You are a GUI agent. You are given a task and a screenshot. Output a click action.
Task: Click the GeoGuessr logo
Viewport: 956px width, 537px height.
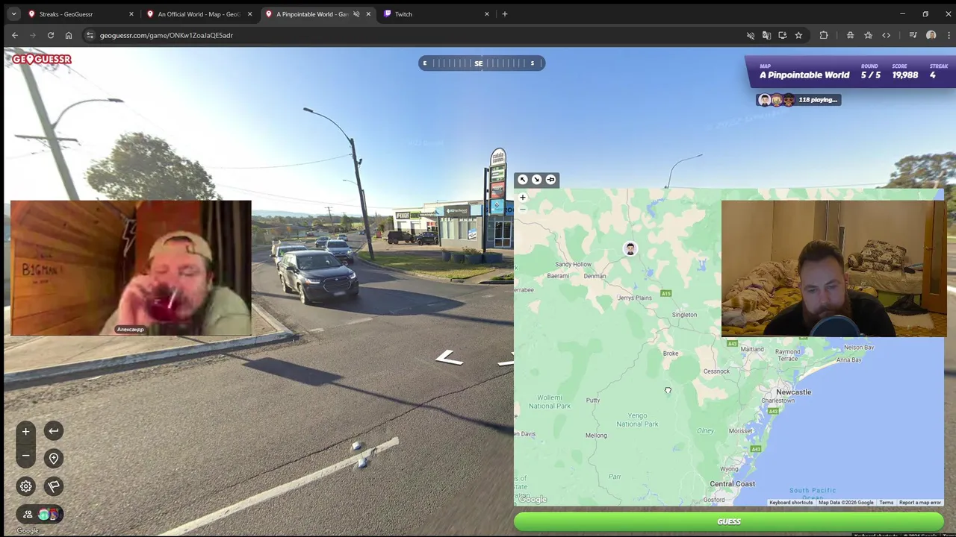pos(42,59)
